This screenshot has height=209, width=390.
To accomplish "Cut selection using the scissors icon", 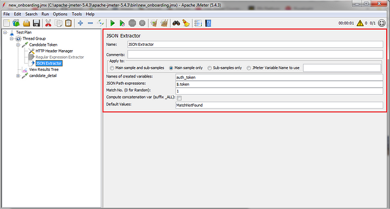I will click(x=48, y=23).
